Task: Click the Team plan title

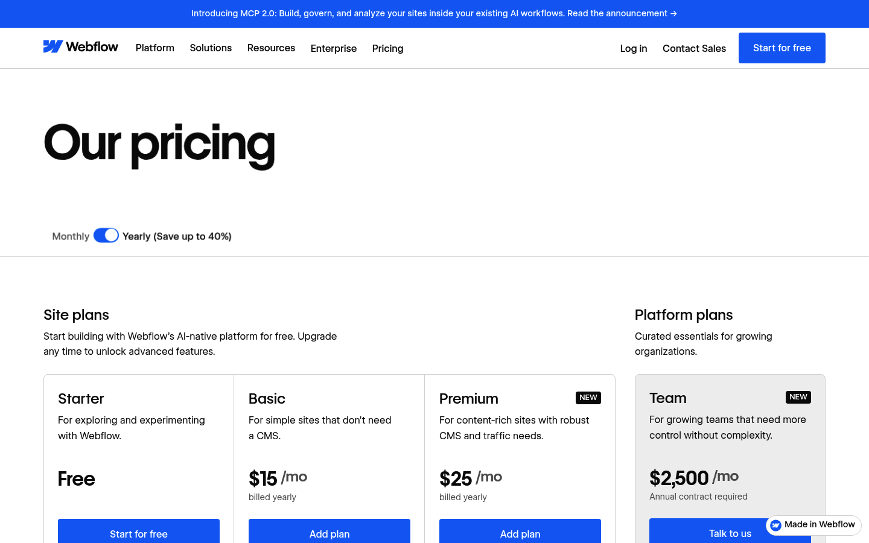Action: tap(668, 398)
